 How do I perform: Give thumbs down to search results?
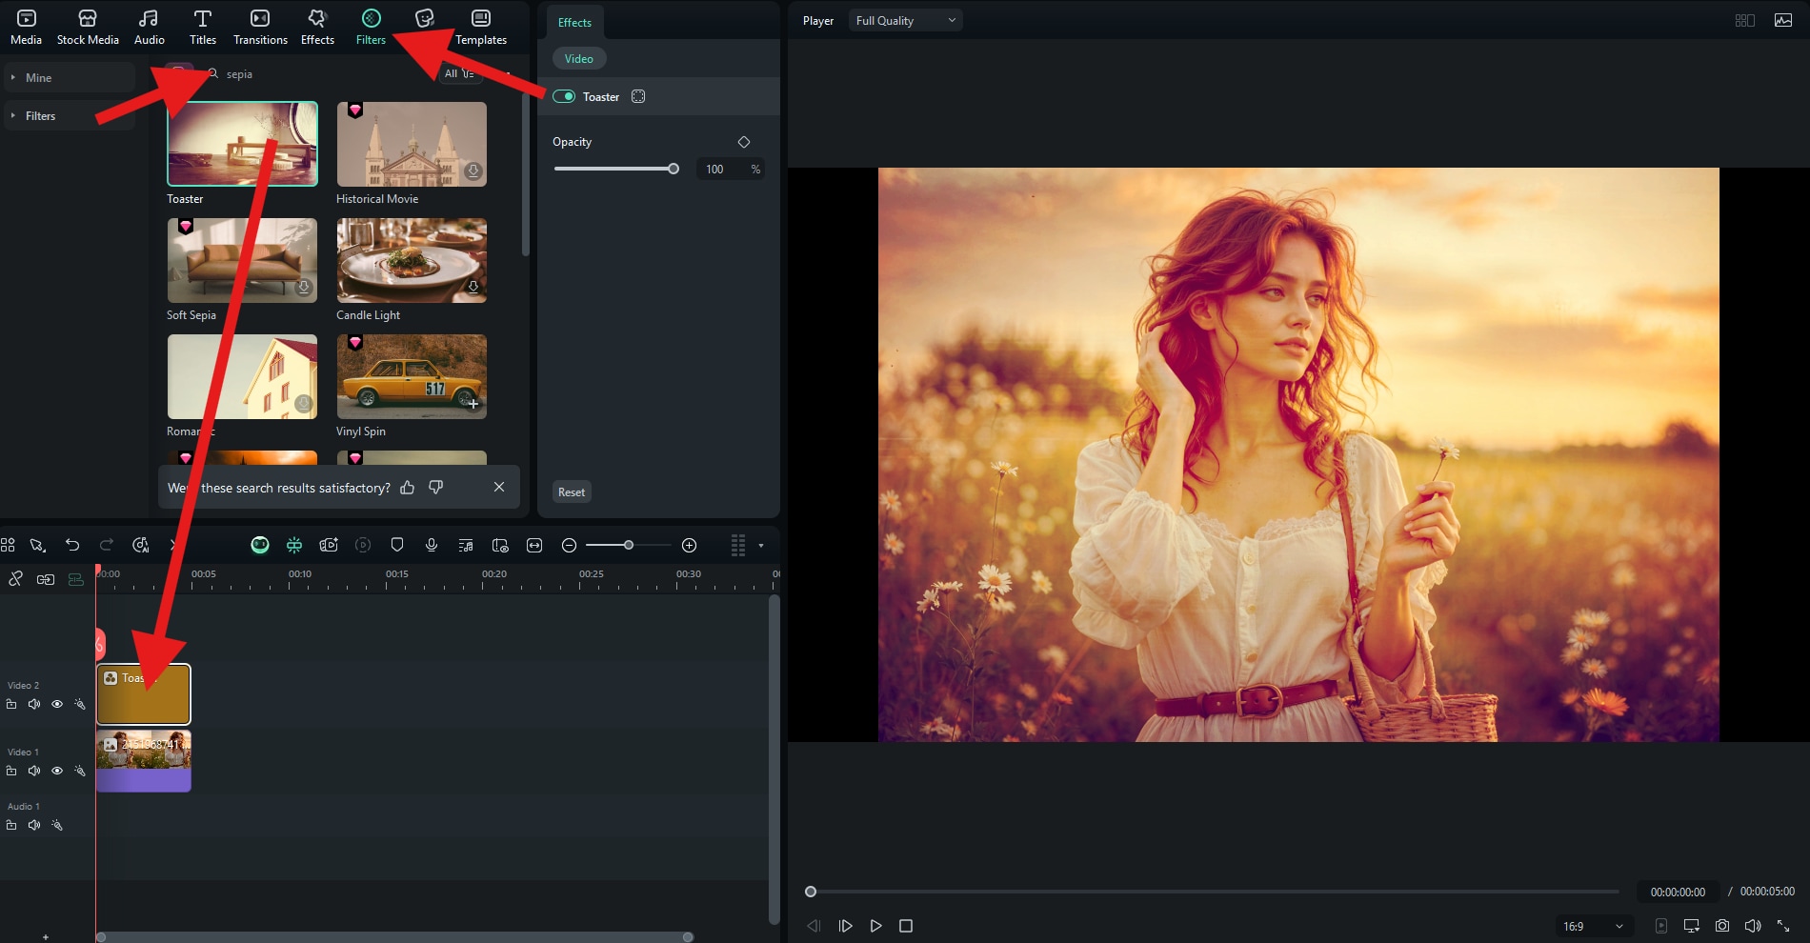point(436,487)
